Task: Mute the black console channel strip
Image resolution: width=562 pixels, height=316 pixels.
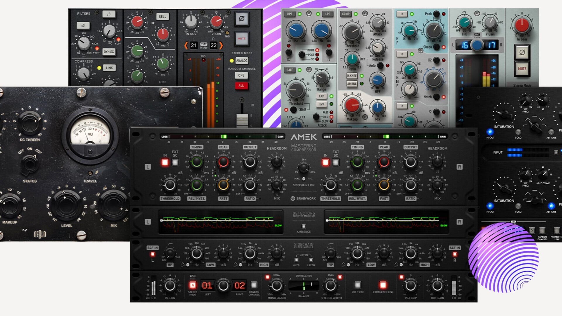Action: click(x=241, y=39)
